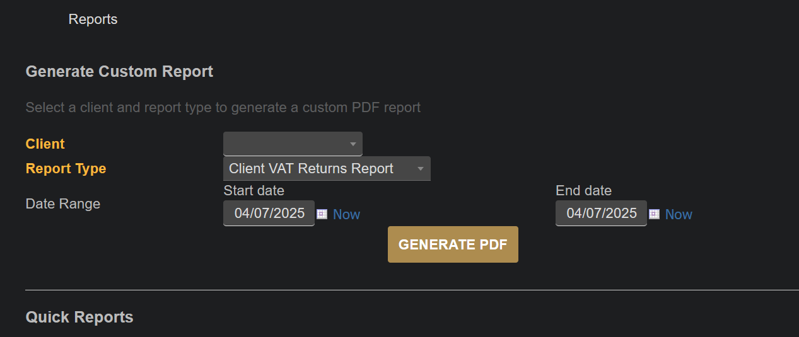Viewport: 799px width, 337px height.
Task: Click the GENERATE PDF button
Action: coord(453,244)
